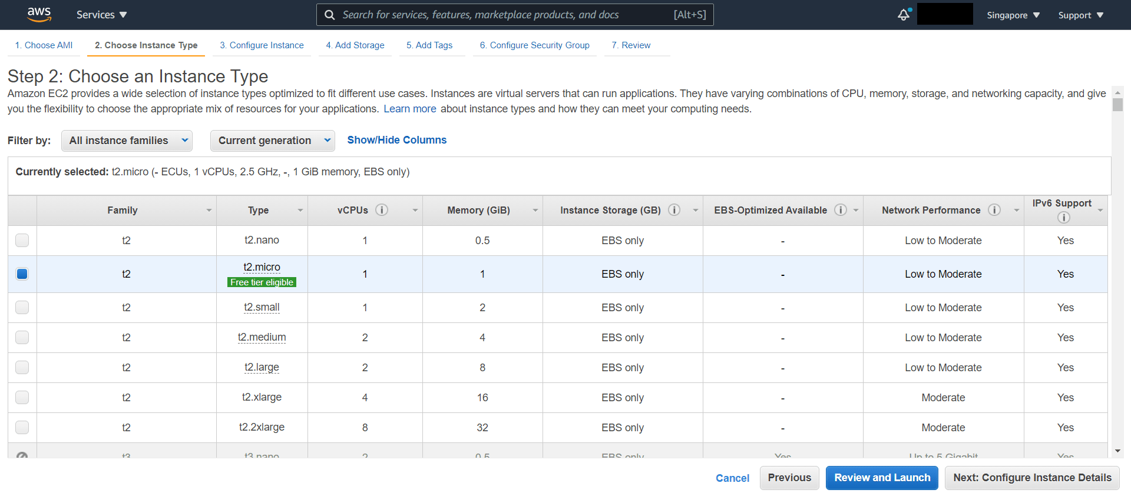1131x503 pixels.
Task: Click the vertical scrollbar thumb
Action: click(x=1117, y=105)
